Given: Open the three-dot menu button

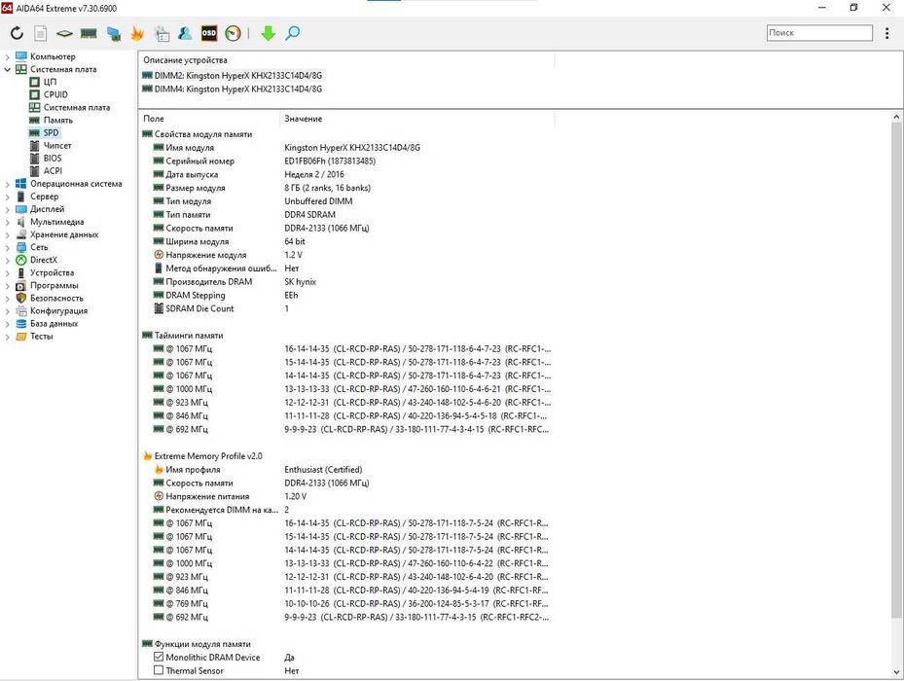Looking at the screenshot, I should click(x=886, y=33).
